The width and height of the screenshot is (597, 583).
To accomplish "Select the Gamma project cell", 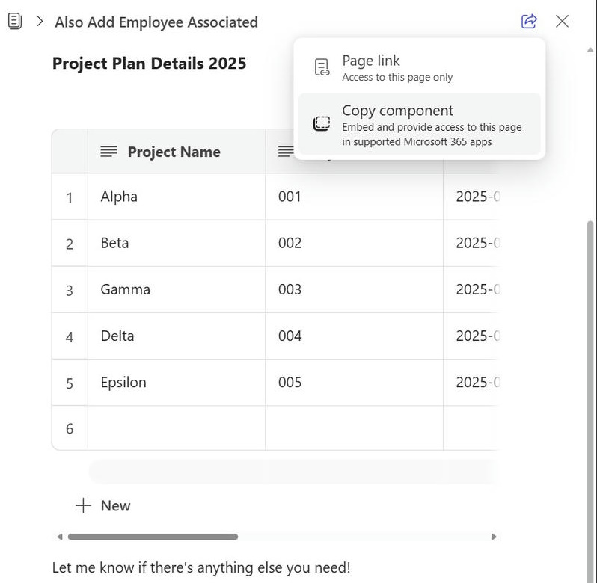I will (176, 289).
